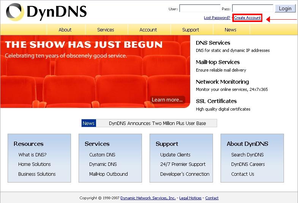Open the Account menu

click(x=148, y=30)
